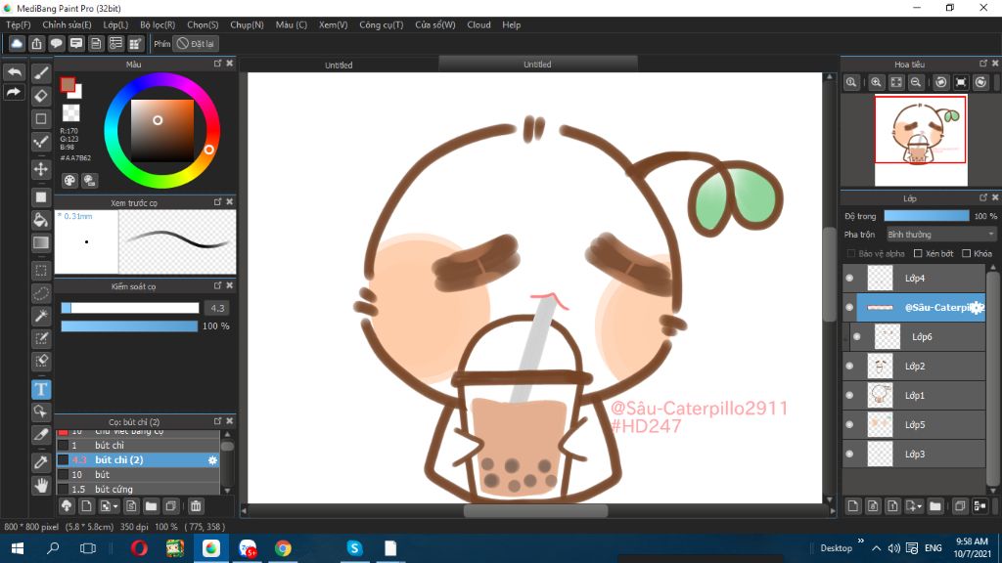Open the cloud icon in toolbar
Viewport: 1002px width, 563px height.
point(17,43)
